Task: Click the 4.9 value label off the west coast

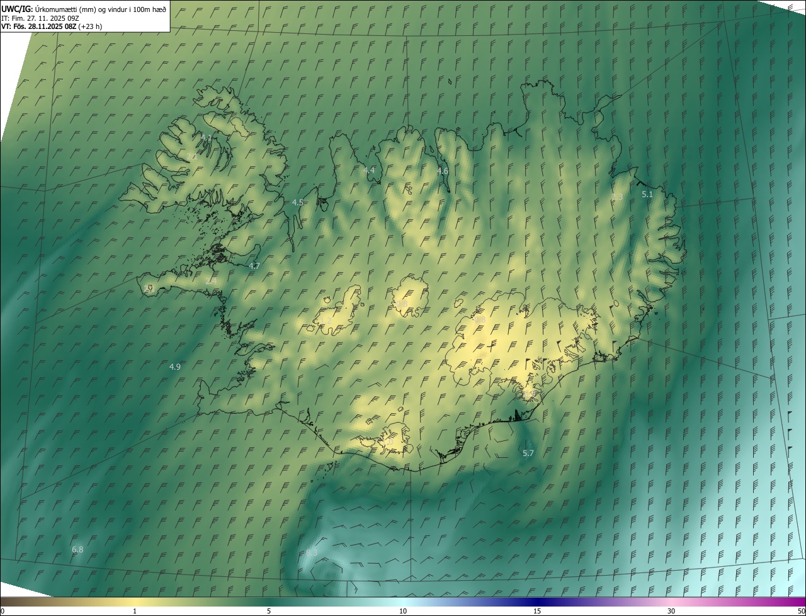Action: [x=175, y=367]
